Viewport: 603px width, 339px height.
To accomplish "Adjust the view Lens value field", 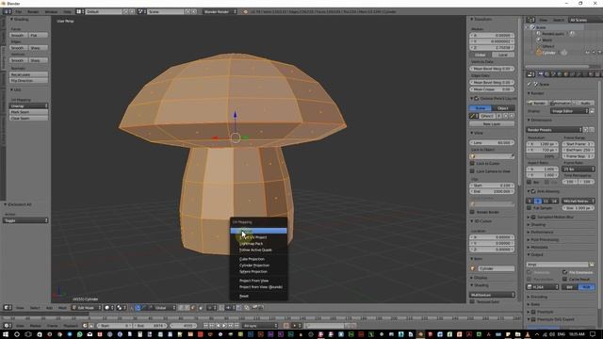I will click(492, 142).
